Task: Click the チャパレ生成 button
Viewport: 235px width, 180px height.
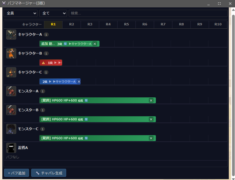Action: 49,173
